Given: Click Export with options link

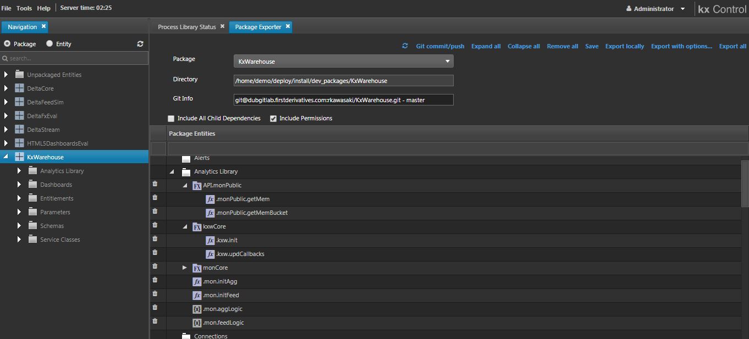Looking at the screenshot, I should tap(681, 46).
